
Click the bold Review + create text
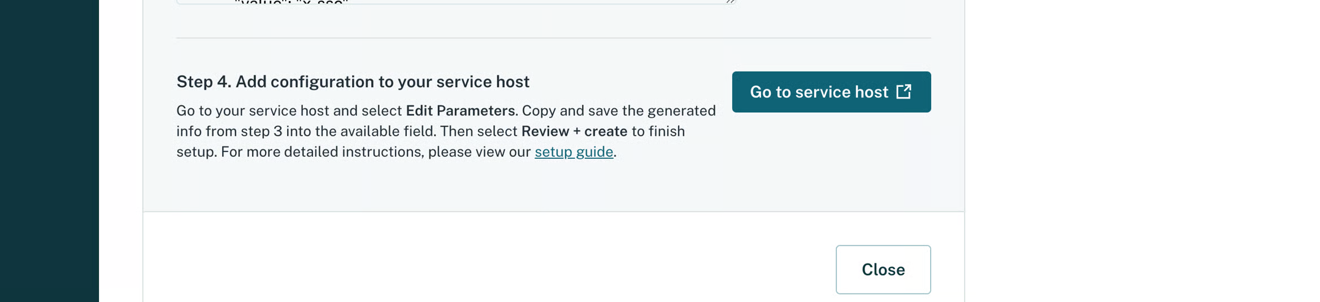tap(574, 131)
